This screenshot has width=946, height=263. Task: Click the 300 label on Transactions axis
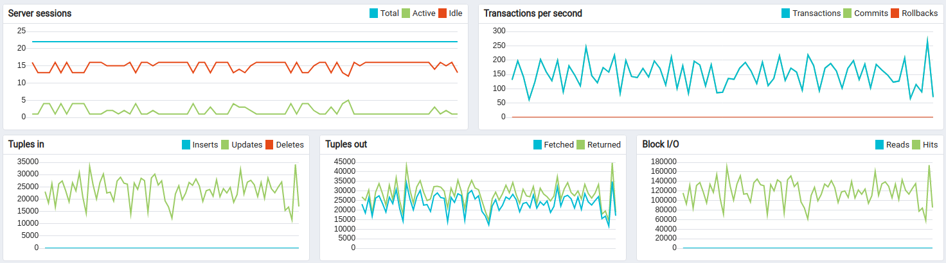(x=498, y=31)
